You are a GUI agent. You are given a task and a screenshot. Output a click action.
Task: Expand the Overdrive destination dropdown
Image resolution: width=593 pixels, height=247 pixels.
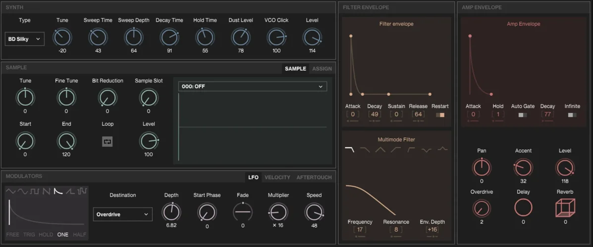point(122,214)
